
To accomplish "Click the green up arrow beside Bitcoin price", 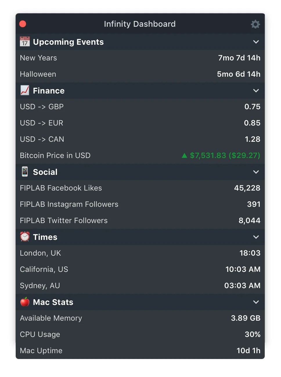I will point(184,155).
